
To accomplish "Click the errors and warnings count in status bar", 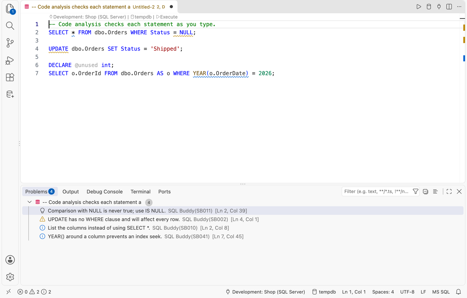I will pyautogui.click(x=34, y=292).
